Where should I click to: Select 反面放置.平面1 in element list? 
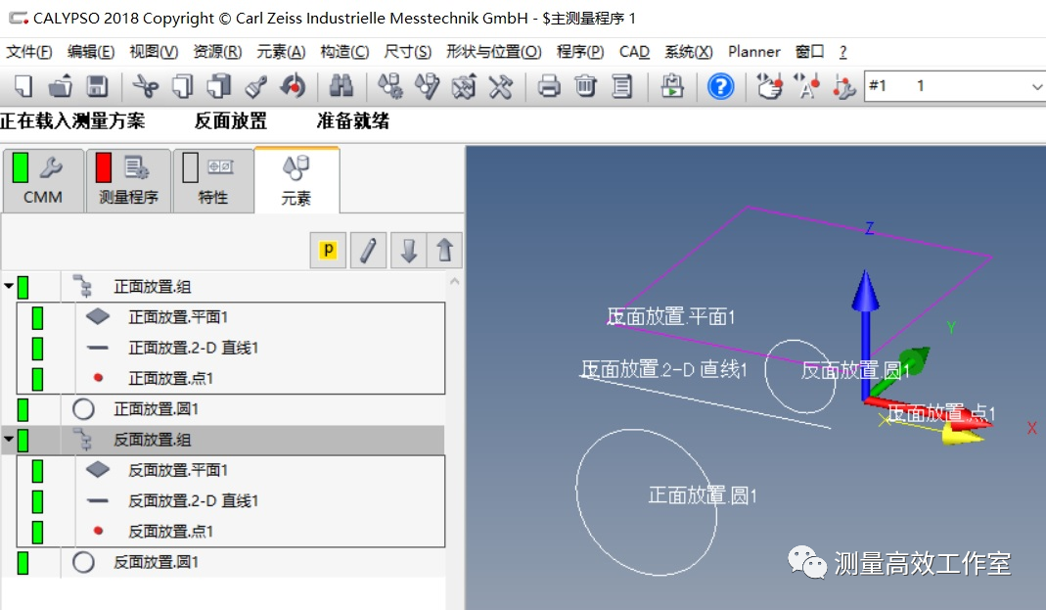click(x=178, y=470)
